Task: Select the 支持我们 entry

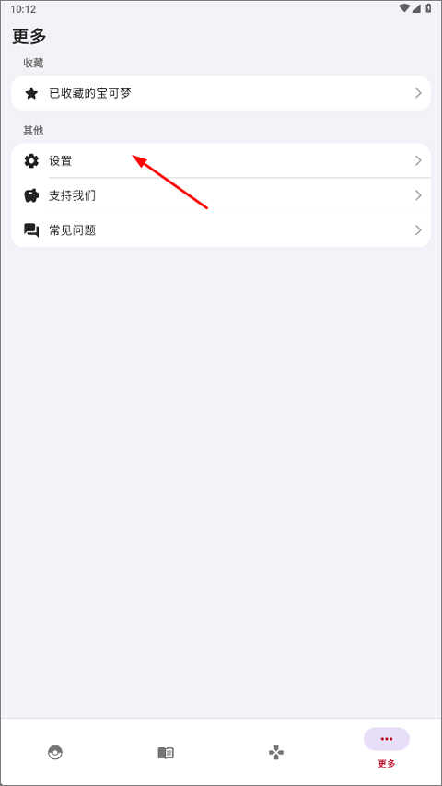Action: click(221, 195)
